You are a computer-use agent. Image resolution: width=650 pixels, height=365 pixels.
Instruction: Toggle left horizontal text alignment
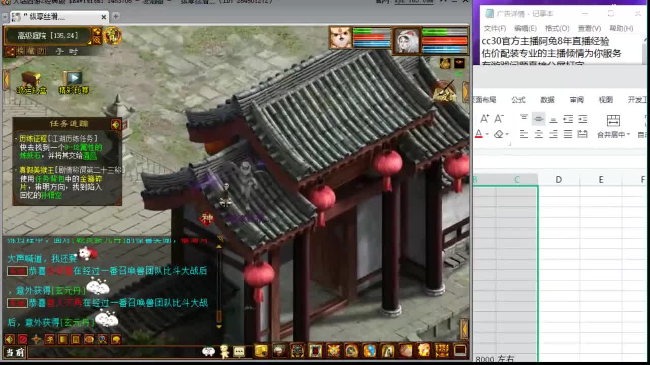(x=524, y=134)
